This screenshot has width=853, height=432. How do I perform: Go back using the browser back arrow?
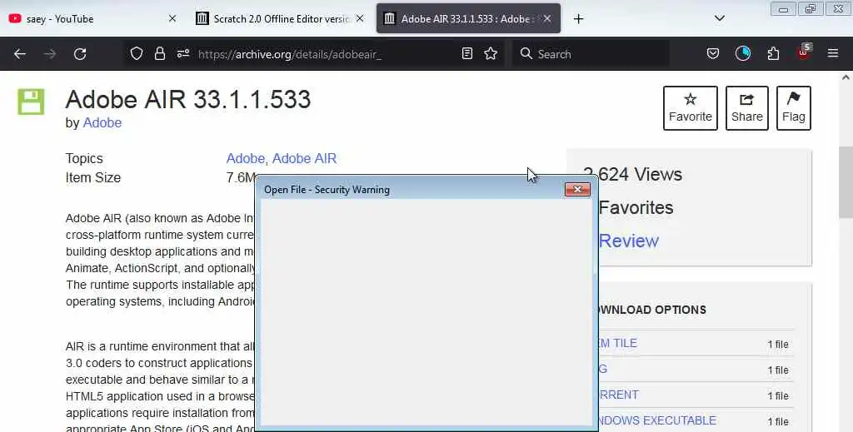coord(20,54)
